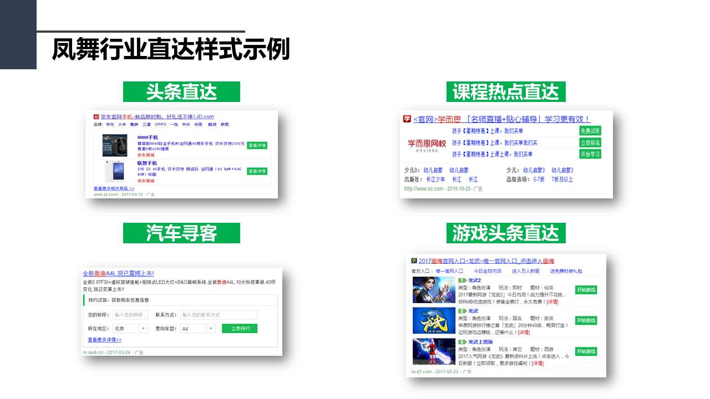Click the red 学 favicon icon
Image resolution: width=710 pixels, height=399 pixels.
click(407, 119)
